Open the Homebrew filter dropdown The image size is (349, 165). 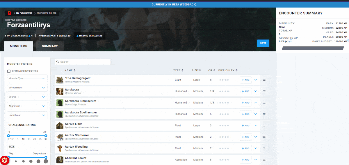pyautogui.click(x=27, y=115)
